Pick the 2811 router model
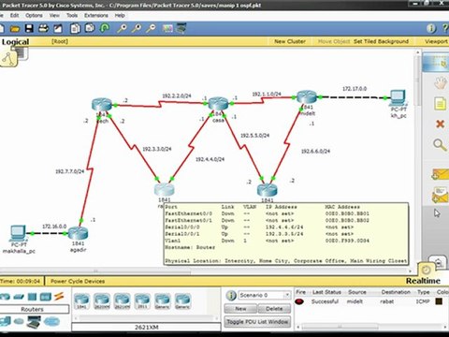Image resolution: width=449 pixels, height=337 pixels. 142,300
